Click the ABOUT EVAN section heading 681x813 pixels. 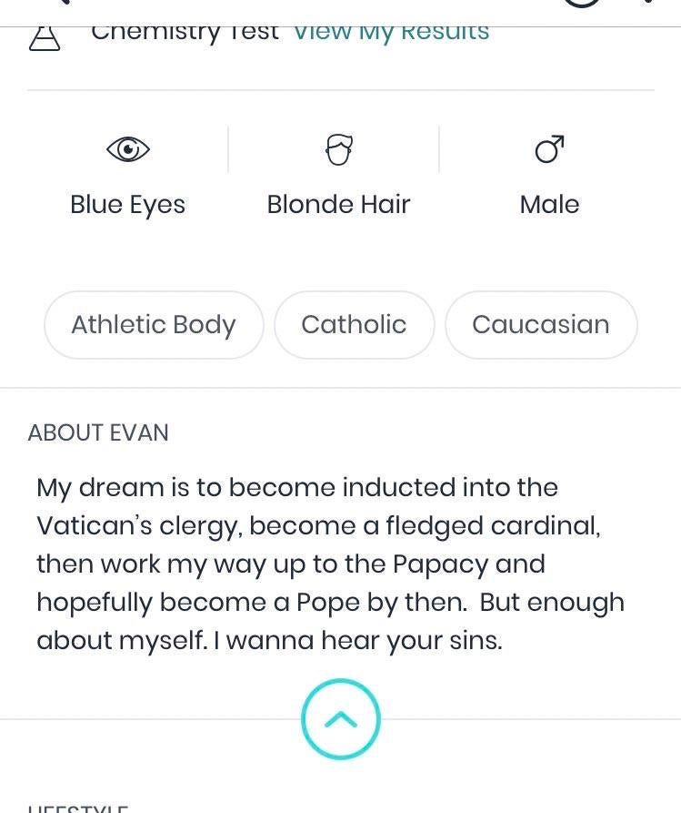[x=98, y=432]
